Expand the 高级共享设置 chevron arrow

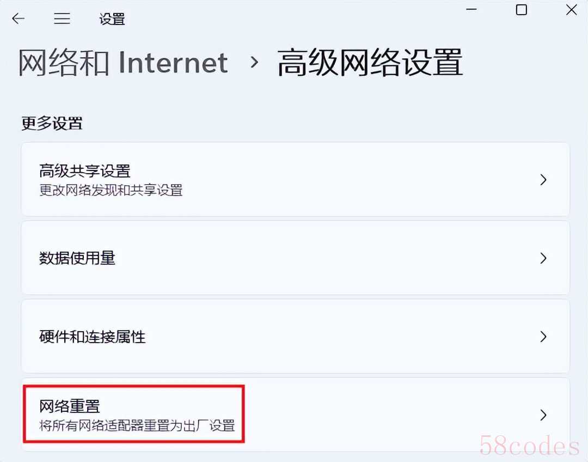point(543,180)
